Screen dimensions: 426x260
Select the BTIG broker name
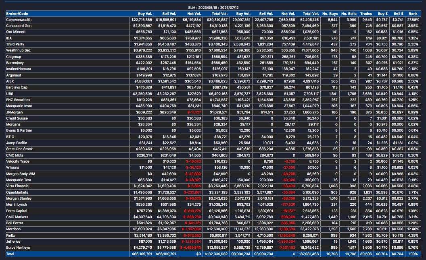pos(10,137)
